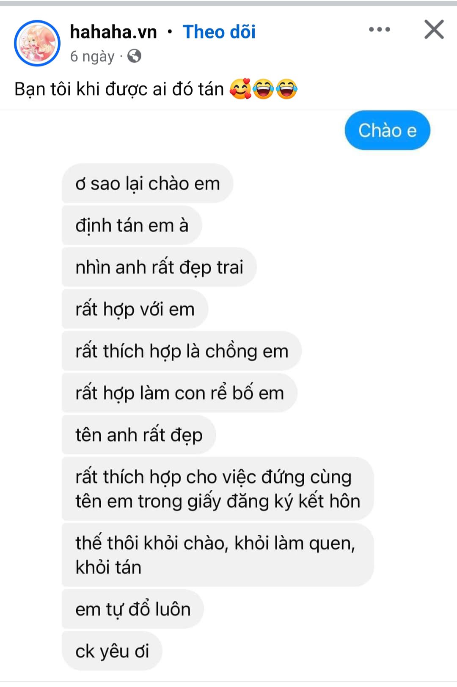Tap the message about giấy đăng ký kết hôn
Screen dimensions: 457x687
217,489
